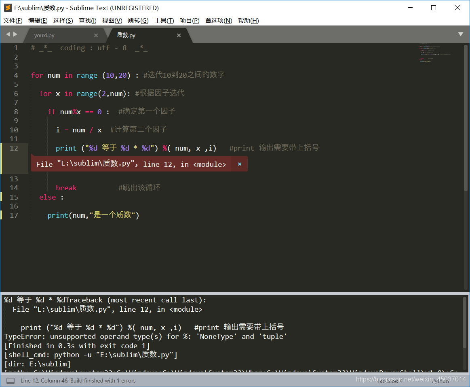Open the 文件(F) menu
The width and height of the screenshot is (470, 387).
tap(13, 20)
